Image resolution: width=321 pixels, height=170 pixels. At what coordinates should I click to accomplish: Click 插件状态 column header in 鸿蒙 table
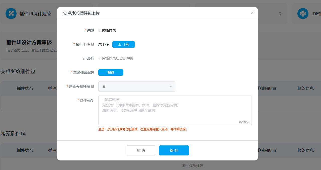tap(25, 150)
